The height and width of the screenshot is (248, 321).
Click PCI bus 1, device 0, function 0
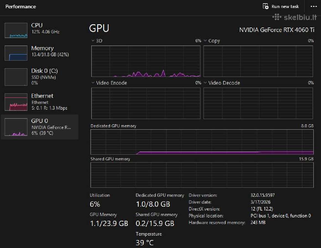pos(281,216)
